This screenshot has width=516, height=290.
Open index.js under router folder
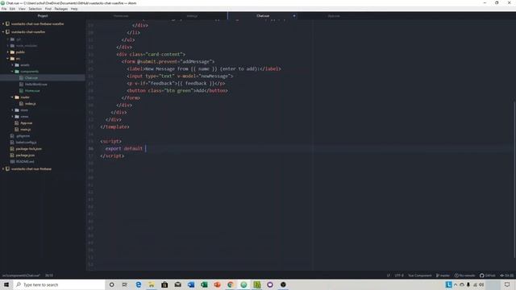(31, 104)
